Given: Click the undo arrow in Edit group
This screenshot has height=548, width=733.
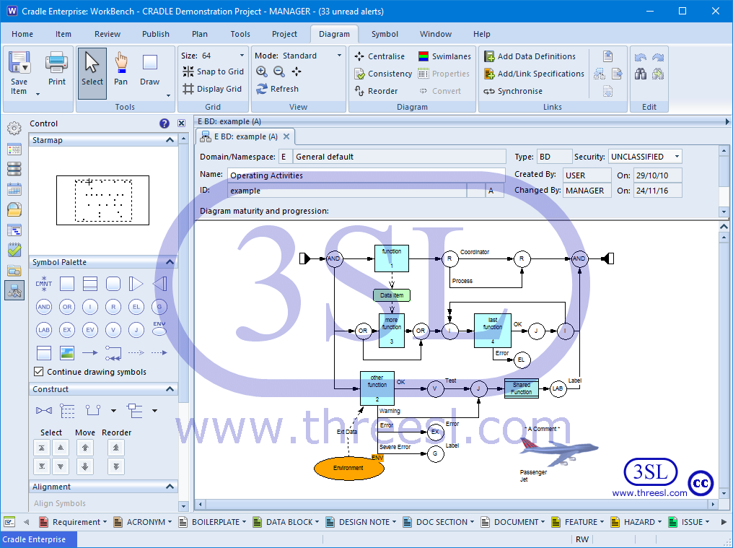Looking at the screenshot, I should pos(641,57).
